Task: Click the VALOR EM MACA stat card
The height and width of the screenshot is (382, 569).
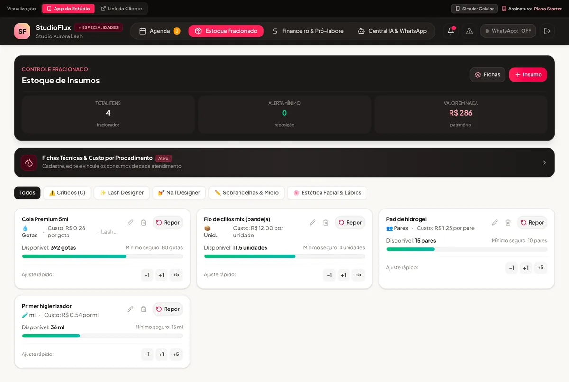Action: [x=461, y=114]
